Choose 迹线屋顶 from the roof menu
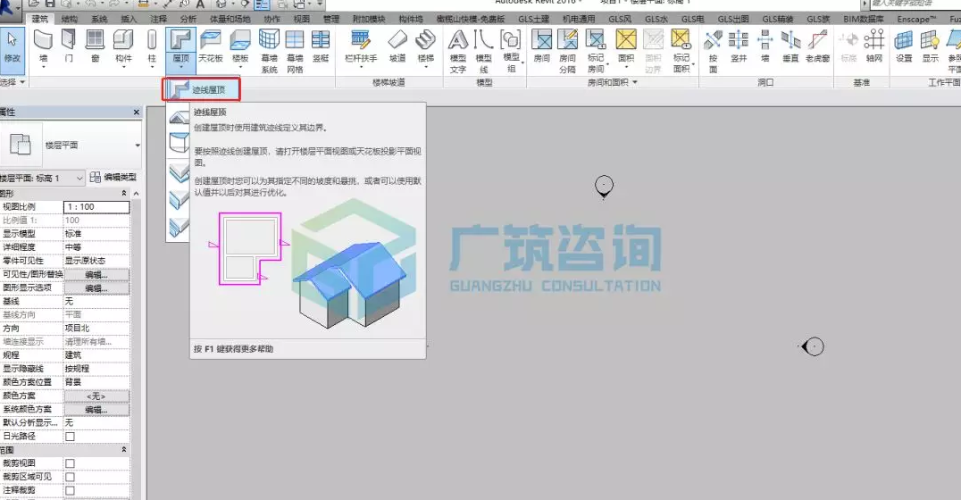 tap(201, 89)
